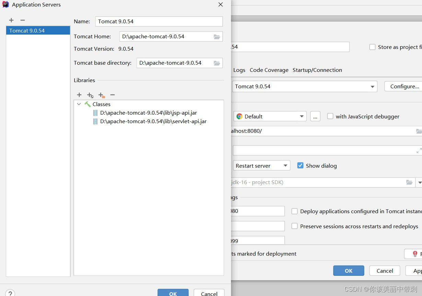Collapse the Classes tree node
The image size is (422, 296).
[x=79, y=104]
